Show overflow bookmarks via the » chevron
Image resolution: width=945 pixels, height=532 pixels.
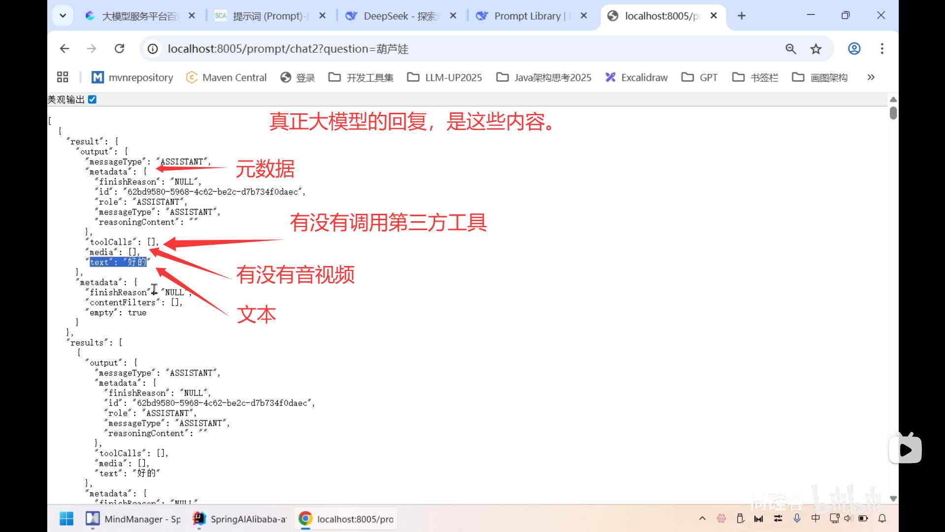tap(871, 77)
